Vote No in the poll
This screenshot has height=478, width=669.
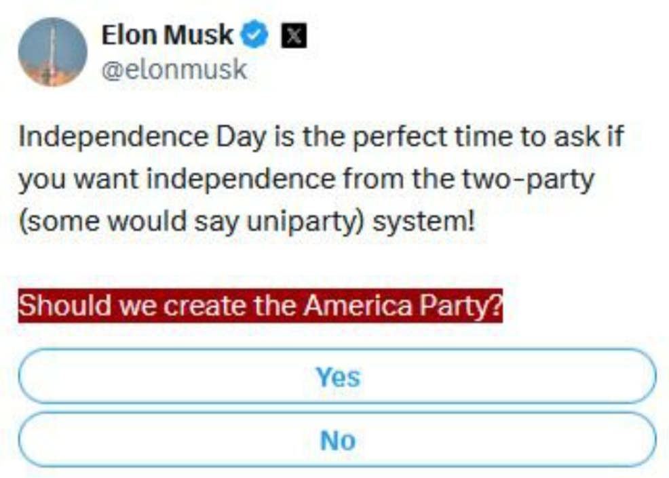point(337,441)
